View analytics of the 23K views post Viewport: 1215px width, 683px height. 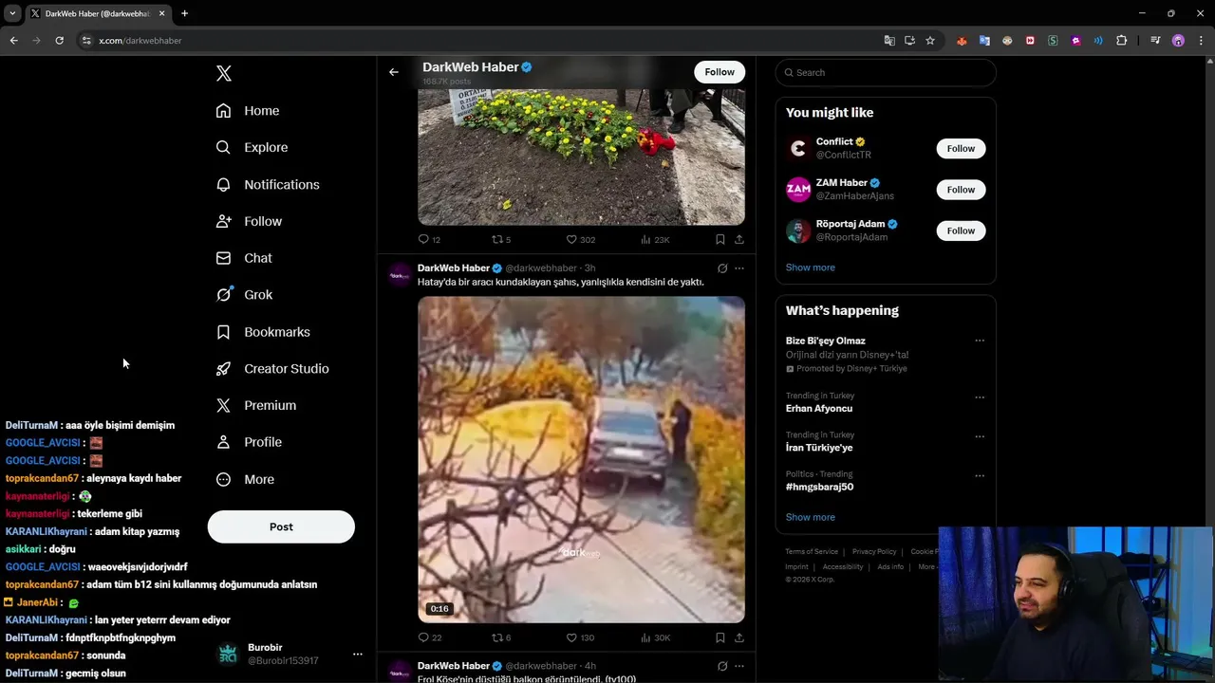pos(655,240)
